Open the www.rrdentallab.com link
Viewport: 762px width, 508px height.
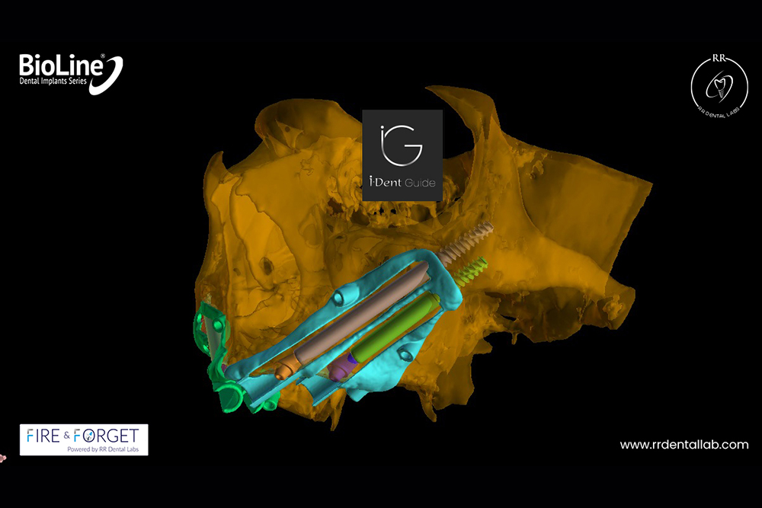[684, 445]
